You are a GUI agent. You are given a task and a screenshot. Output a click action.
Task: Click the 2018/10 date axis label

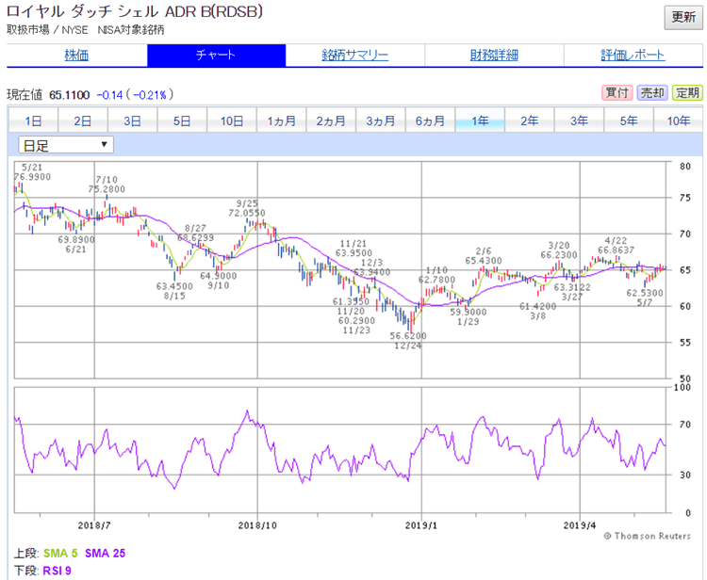click(x=257, y=525)
